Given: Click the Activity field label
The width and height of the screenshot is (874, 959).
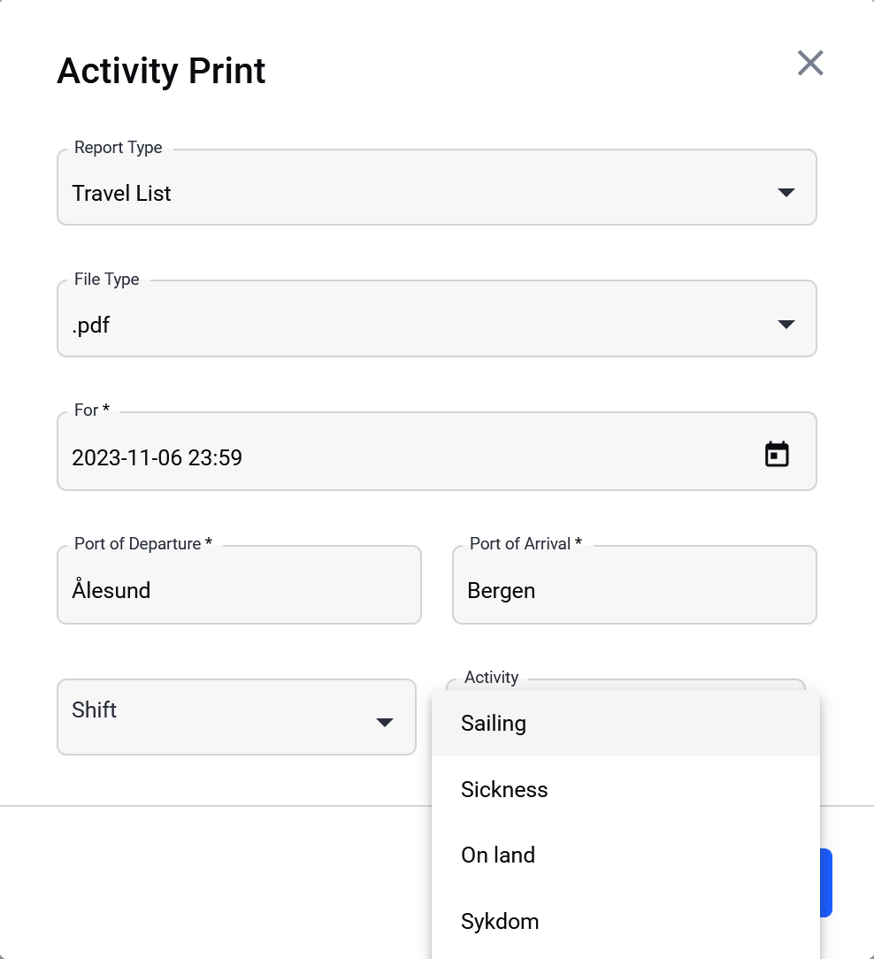Looking at the screenshot, I should pyautogui.click(x=491, y=677).
